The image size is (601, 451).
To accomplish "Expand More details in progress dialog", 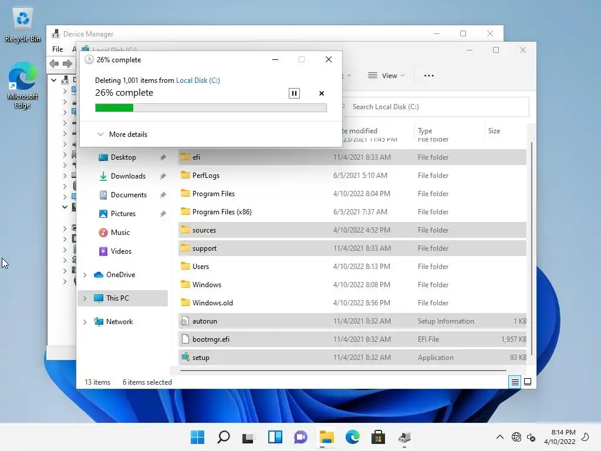I will click(x=122, y=134).
